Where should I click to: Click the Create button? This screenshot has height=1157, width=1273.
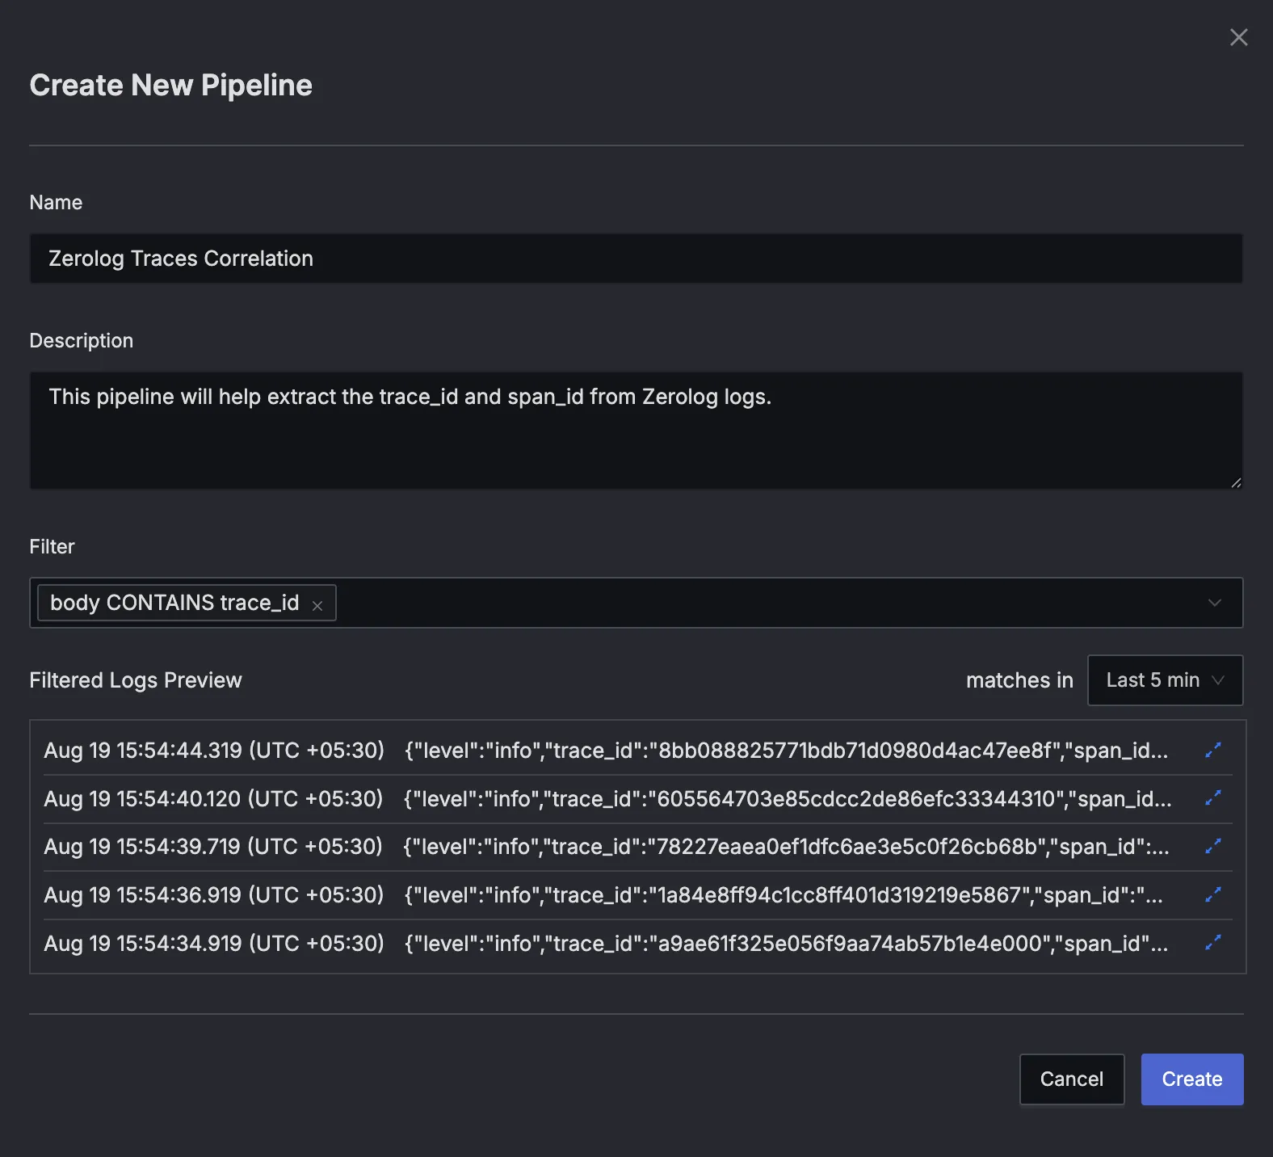(x=1192, y=1079)
